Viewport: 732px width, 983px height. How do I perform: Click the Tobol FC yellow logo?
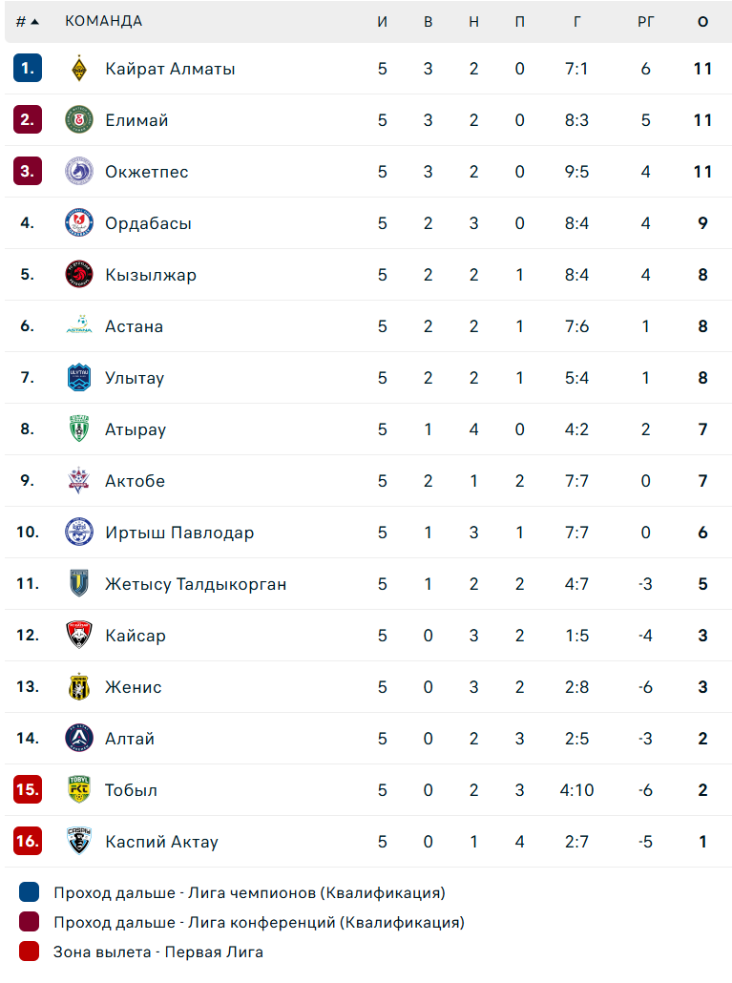tap(79, 790)
